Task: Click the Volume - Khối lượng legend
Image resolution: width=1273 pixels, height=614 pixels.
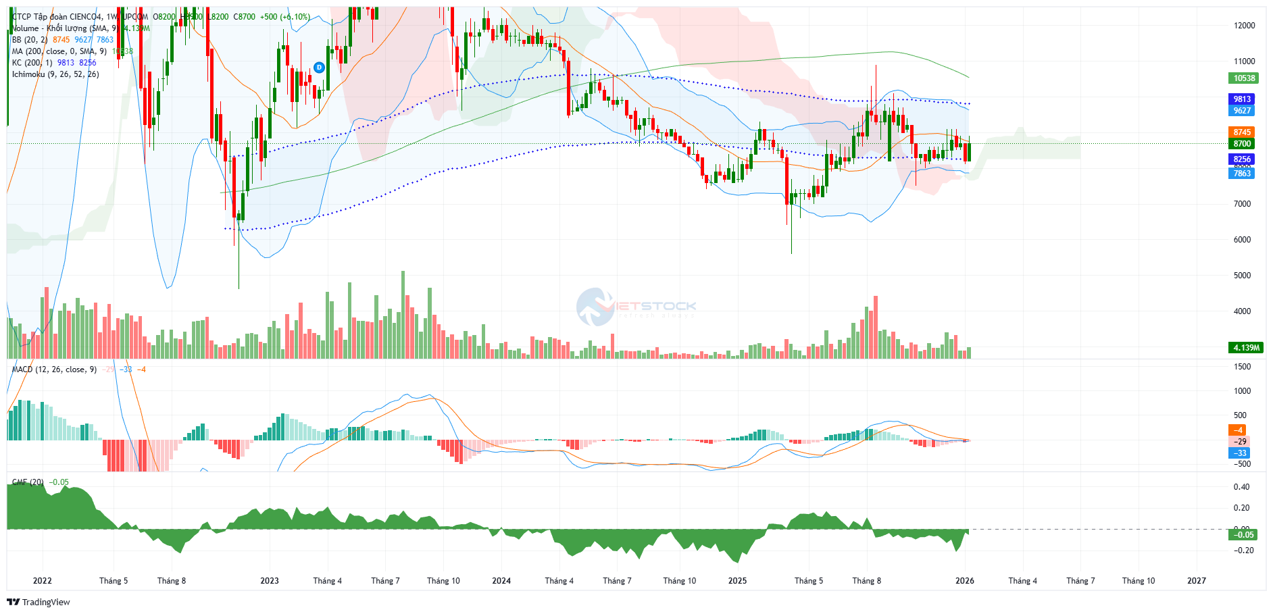Action: [65, 28]
